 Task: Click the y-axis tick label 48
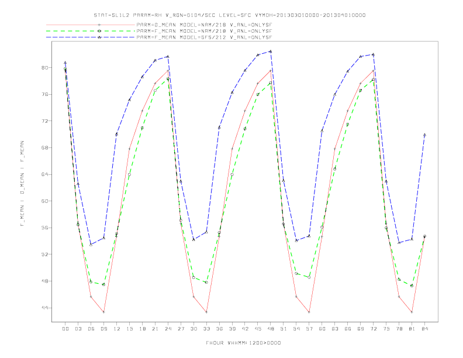pos(44,281)
